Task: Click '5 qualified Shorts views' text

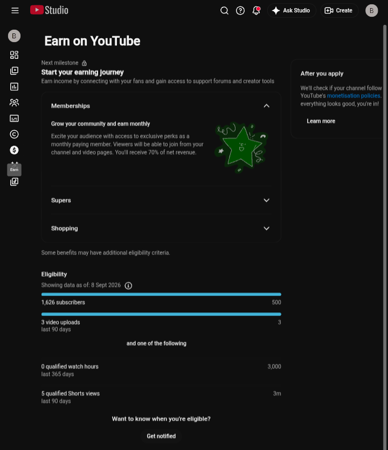Action: click(71, 393)
